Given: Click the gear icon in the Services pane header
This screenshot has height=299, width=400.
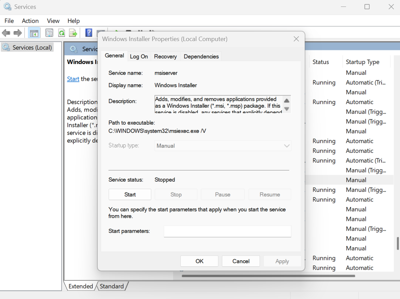Looking at the screenshot, I should (x=74, y=49).
